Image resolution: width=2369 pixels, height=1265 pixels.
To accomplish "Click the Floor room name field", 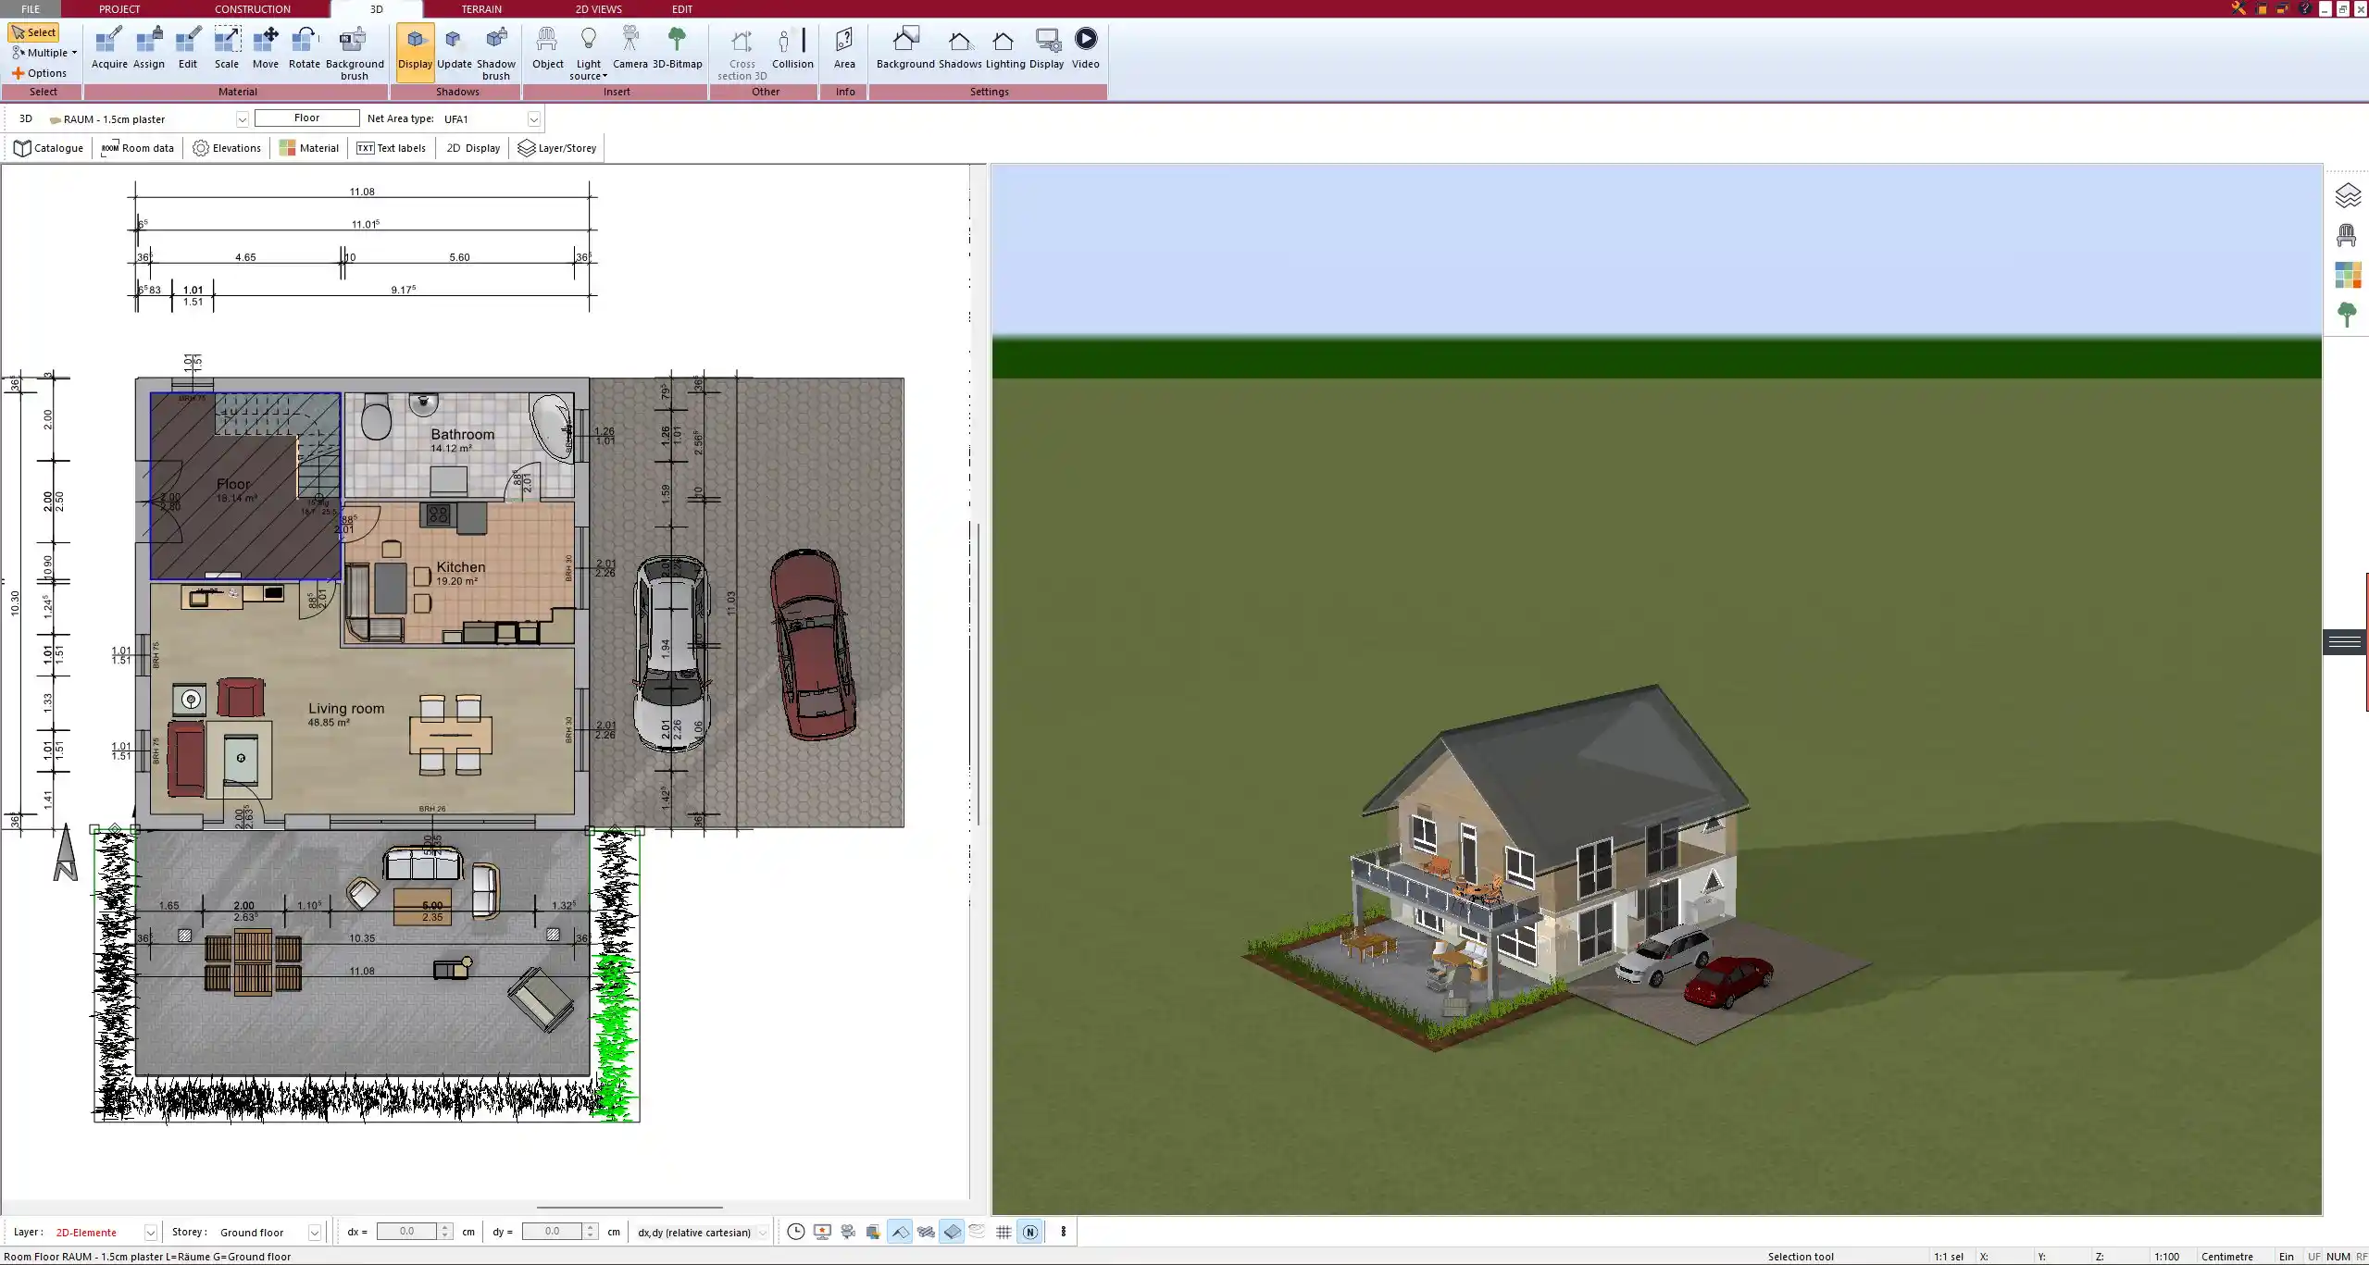I will [306, 118].
